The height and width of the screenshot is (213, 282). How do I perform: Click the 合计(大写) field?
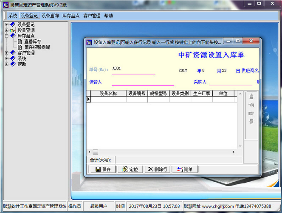tap(179, 160)
